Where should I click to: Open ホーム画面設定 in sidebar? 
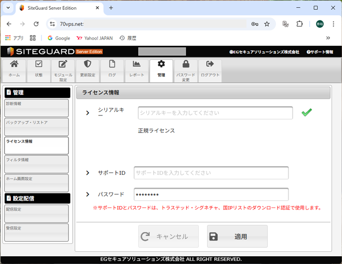click(37, 183)
